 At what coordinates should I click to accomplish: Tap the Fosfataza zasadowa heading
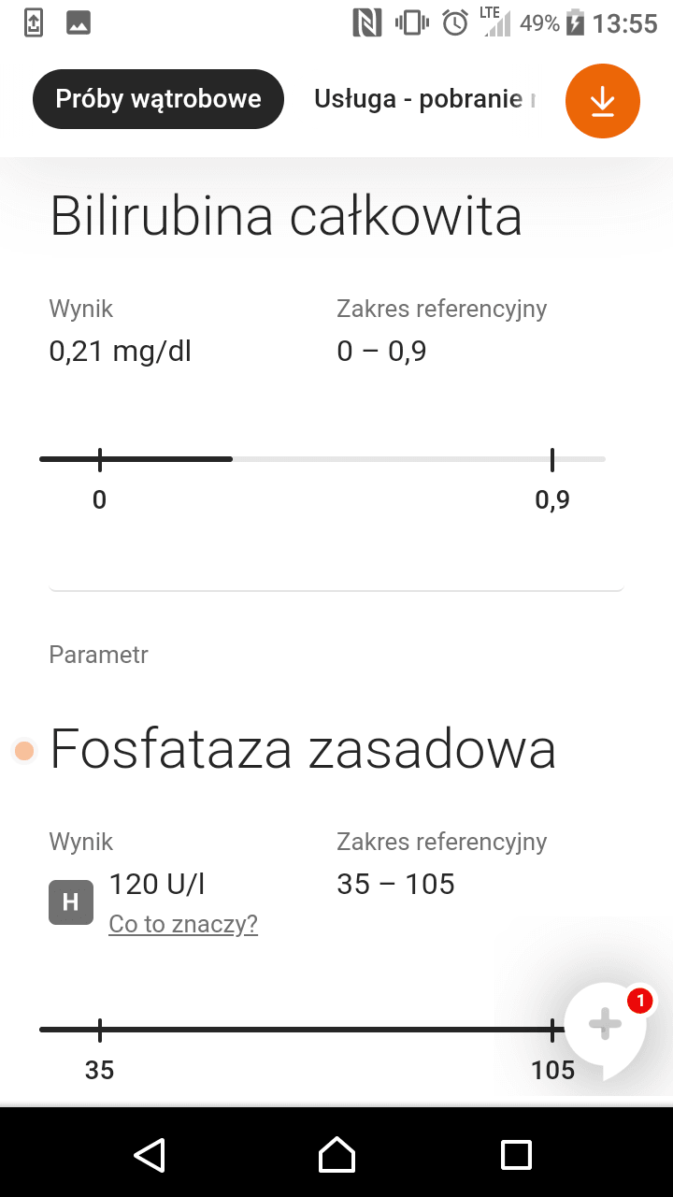pyautogui.click(x=303, y=749)
